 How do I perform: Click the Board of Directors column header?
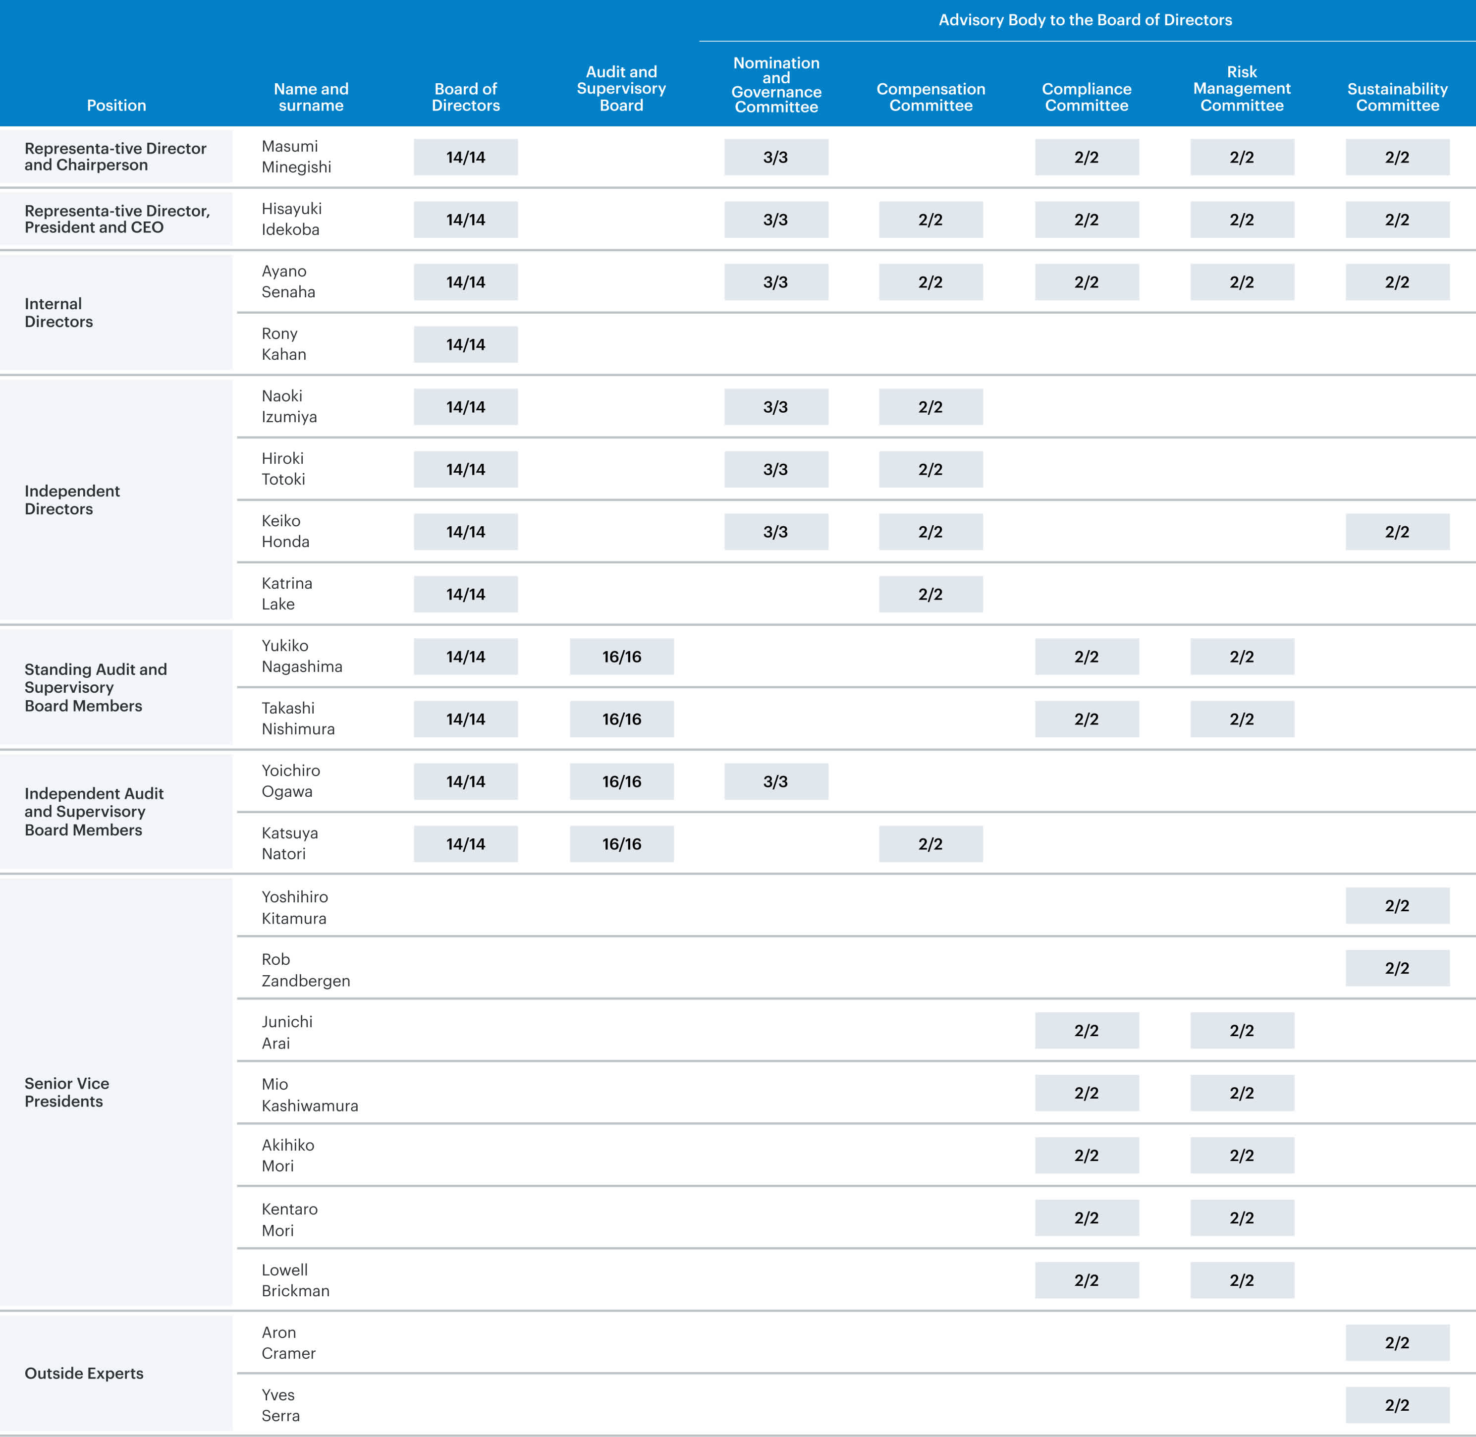tap(466, 97)
